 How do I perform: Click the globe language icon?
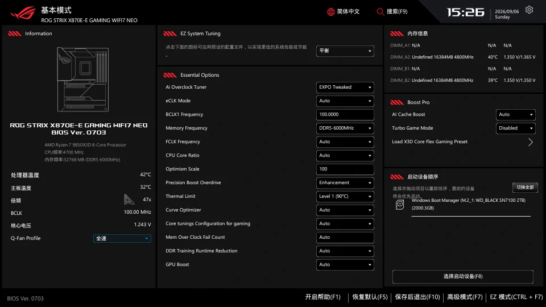(330, 12)
